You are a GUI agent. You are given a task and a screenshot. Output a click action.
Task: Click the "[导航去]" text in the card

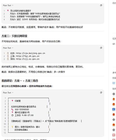[37, 121]
